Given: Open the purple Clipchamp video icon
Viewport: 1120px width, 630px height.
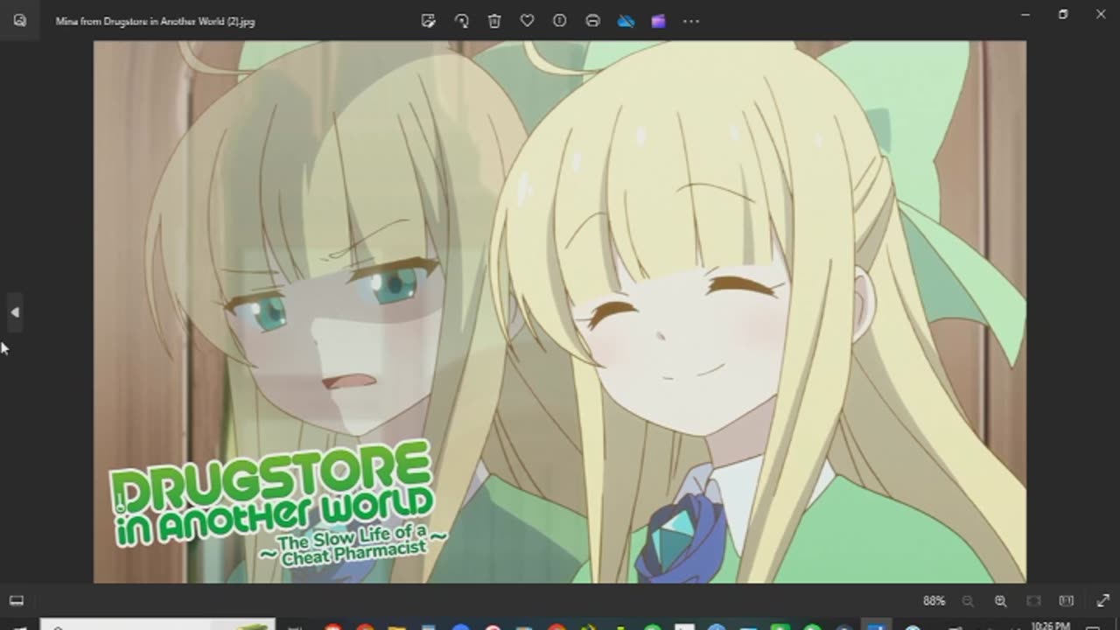Looking at the screenshot, I should coord(658,21).
